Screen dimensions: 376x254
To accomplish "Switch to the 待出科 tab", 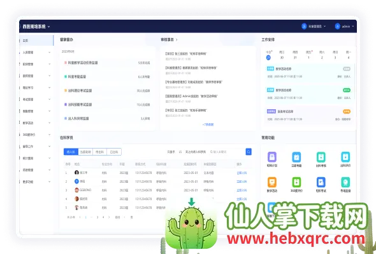I will click(x=99, y=152).
